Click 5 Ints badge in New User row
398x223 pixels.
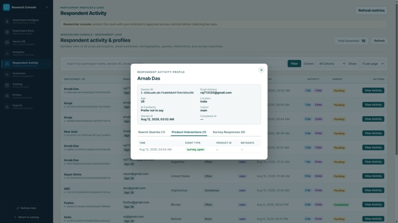pyautogui.click(x=318, y=133)
